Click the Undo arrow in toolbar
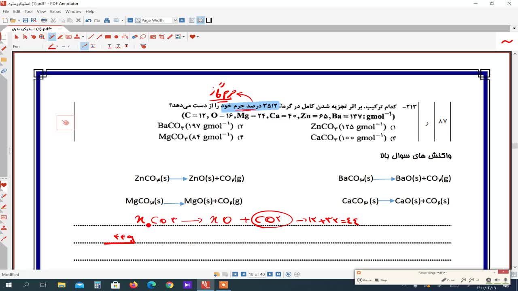This screenshot has width=518, height=291. click(88, 20)
